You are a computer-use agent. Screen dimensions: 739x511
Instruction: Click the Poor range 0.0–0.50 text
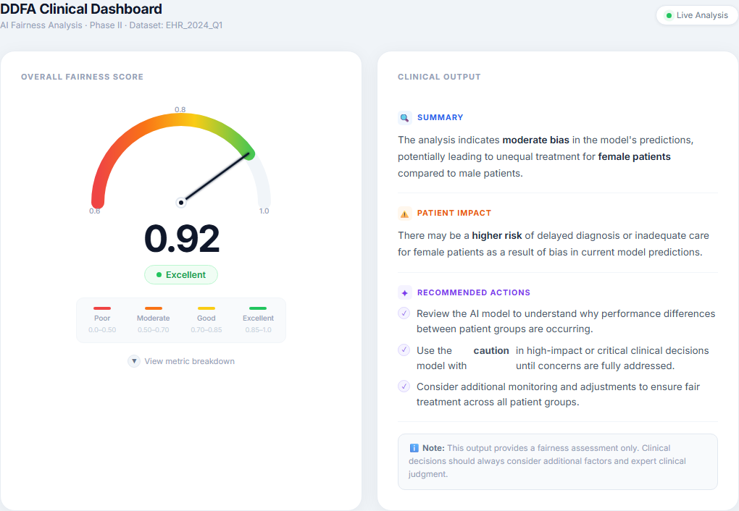tap(102, 329)
